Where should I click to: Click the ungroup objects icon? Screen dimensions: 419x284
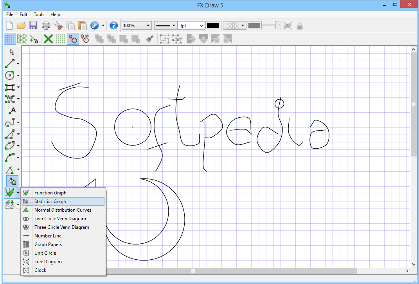pos(177,39)
